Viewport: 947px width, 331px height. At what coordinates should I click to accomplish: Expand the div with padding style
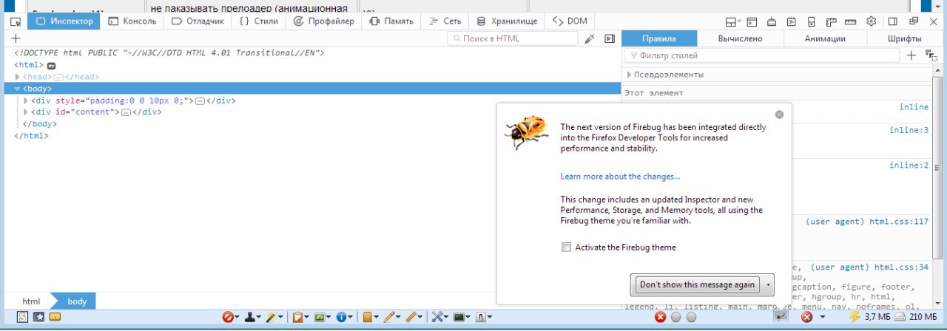click(26, 100)
